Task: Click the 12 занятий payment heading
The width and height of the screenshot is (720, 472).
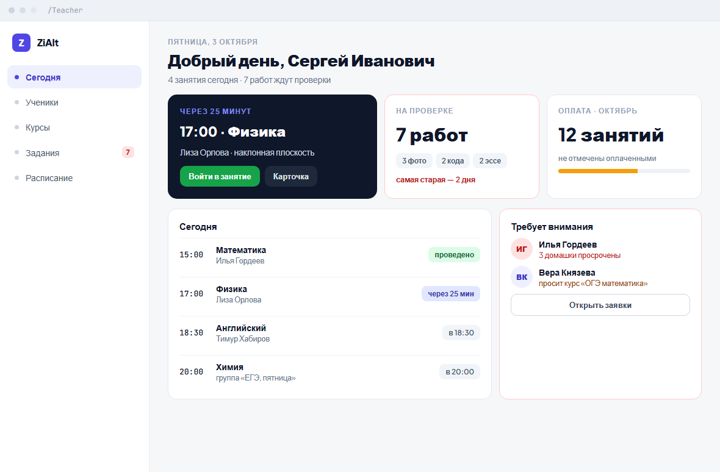Action: click(611, 135)
